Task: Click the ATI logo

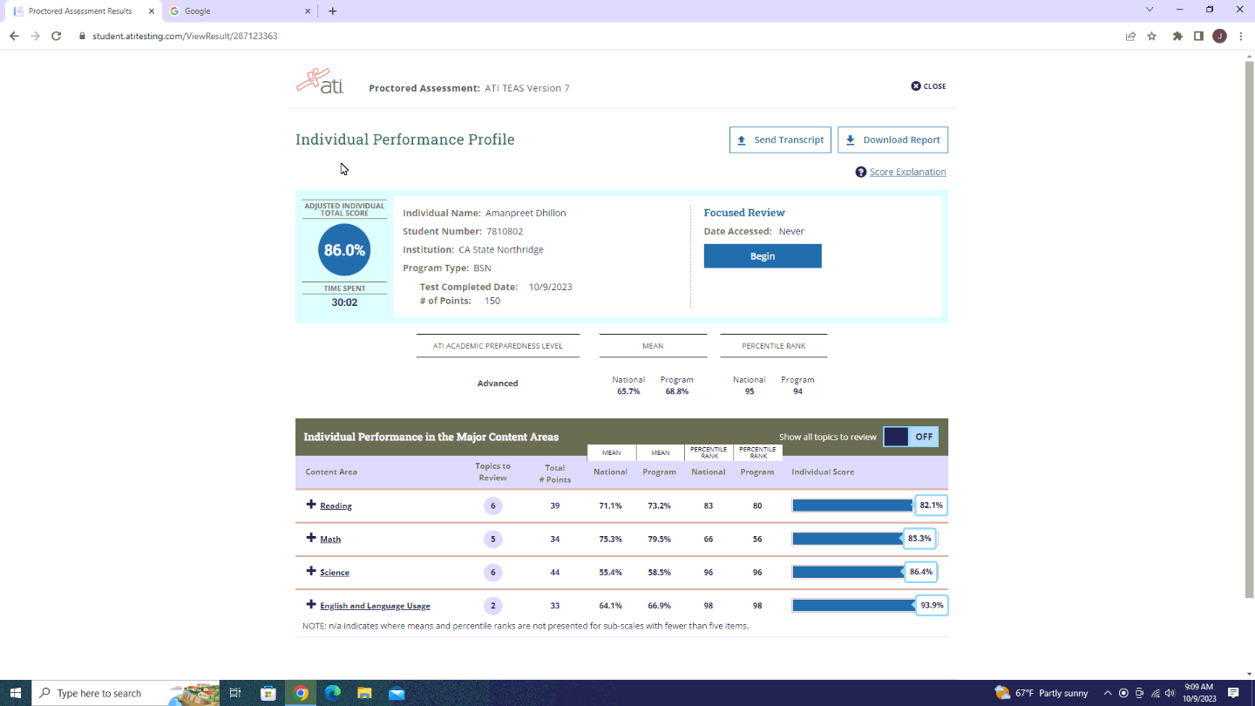Action: 320,81
